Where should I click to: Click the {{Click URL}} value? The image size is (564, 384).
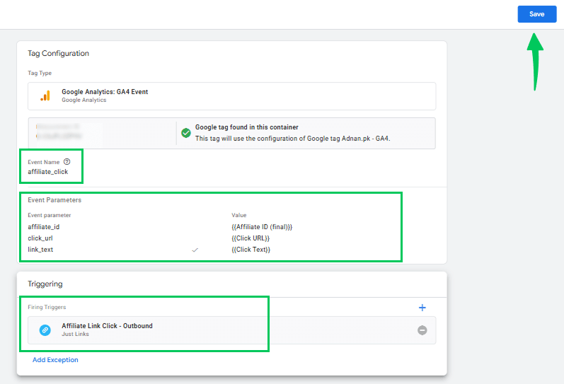[x=251, y=238]
